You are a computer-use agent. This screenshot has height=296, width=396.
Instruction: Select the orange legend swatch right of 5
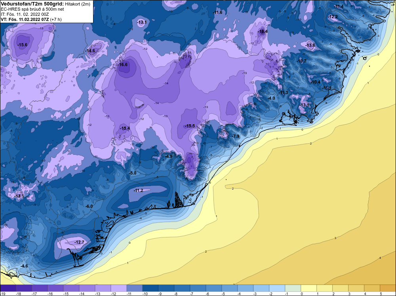pyautogui.click(x=388, y=288)
